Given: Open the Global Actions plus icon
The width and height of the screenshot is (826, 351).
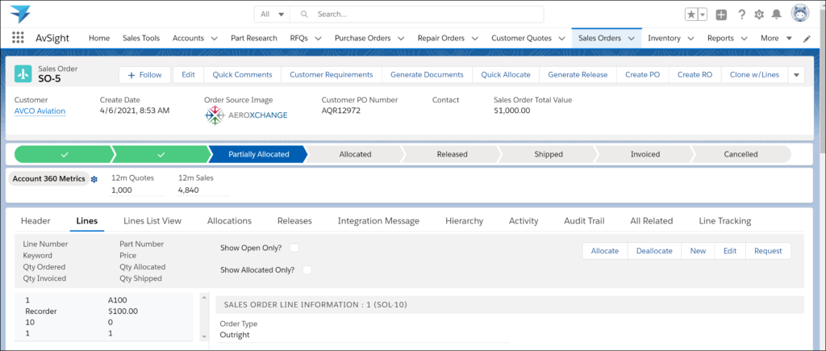Looking at the screenshot, I should (721, 15).
